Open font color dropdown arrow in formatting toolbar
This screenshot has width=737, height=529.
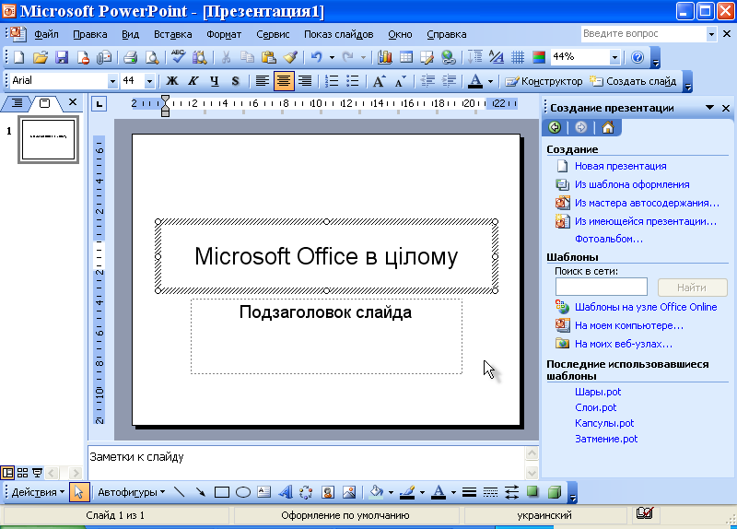pyautogui.click(x=490, y=81)
